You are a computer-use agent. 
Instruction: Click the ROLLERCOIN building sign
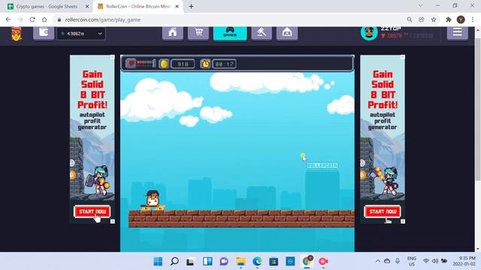coord(322,165)
